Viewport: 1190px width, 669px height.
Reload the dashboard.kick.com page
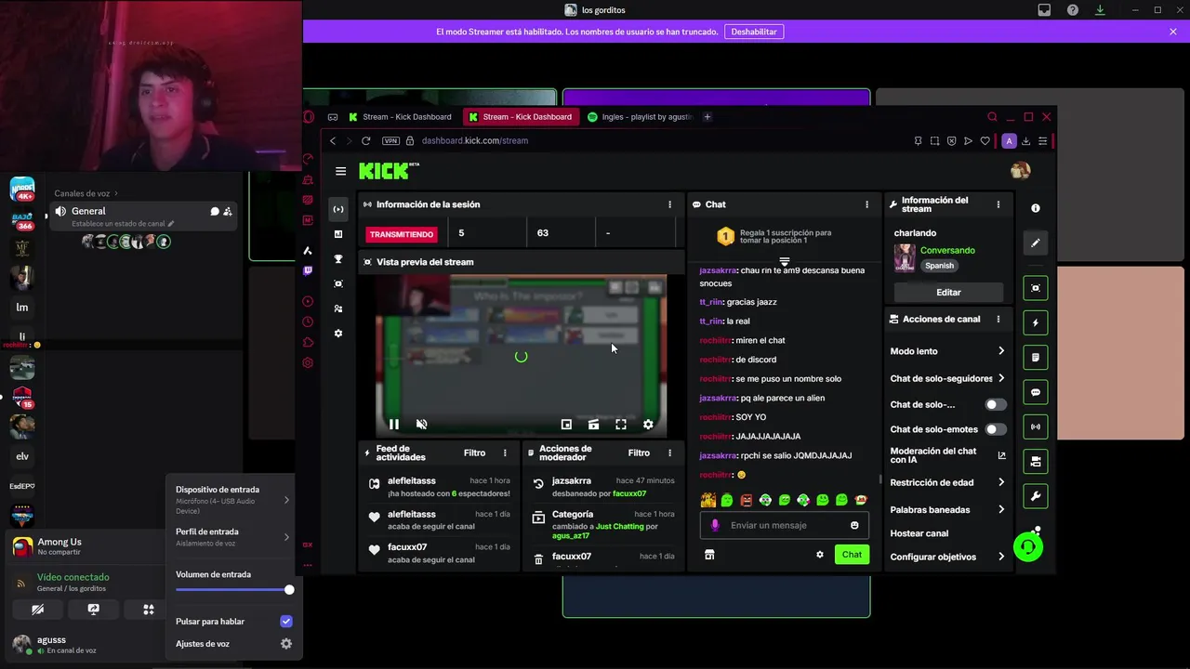[365, 140]
